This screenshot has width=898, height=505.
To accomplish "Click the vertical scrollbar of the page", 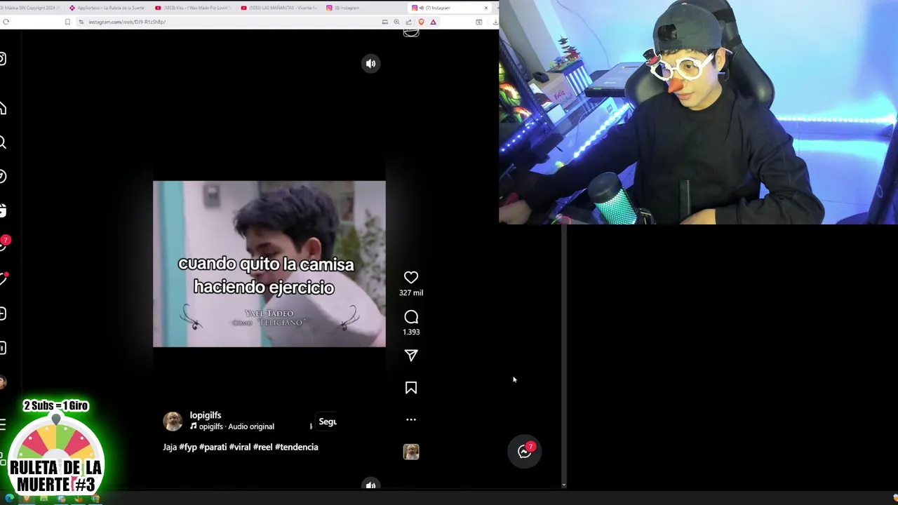I will coord(564,354).
